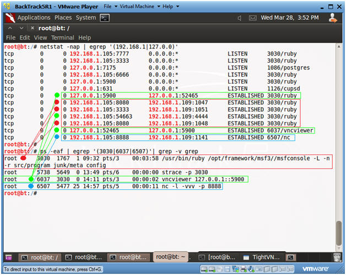The image size is (346, 275).
Task: Click the terminal vertical scrollbar thumb
Action: pyautogui.click(x=339, y=233)
